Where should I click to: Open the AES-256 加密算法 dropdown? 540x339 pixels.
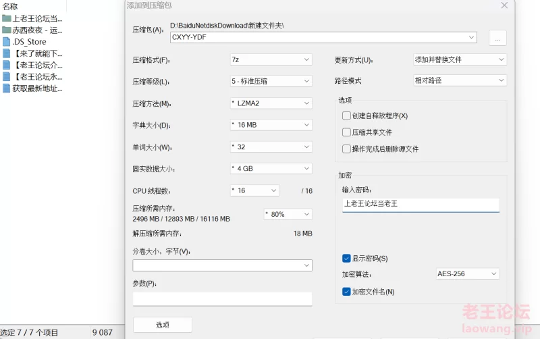pos(467,273)
